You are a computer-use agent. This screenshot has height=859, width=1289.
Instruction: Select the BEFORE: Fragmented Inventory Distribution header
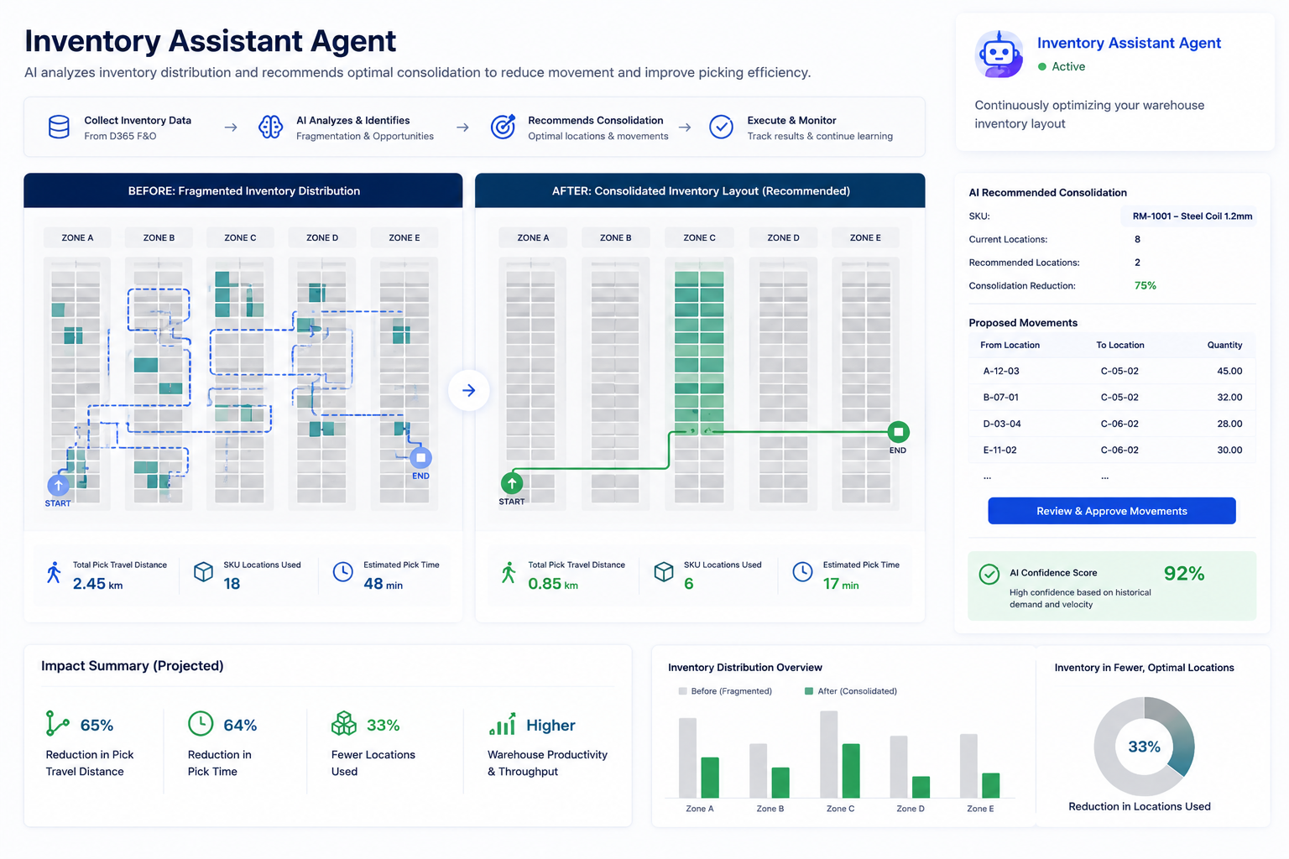tap(243, 190)
